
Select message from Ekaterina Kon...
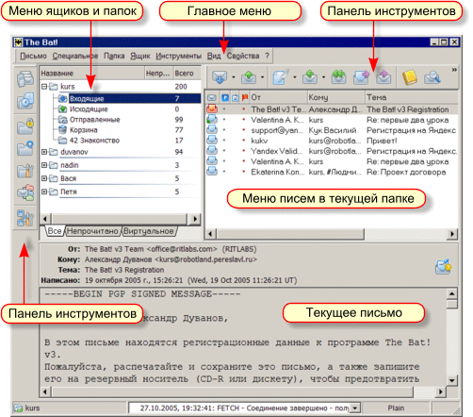(x=332, y=172)
